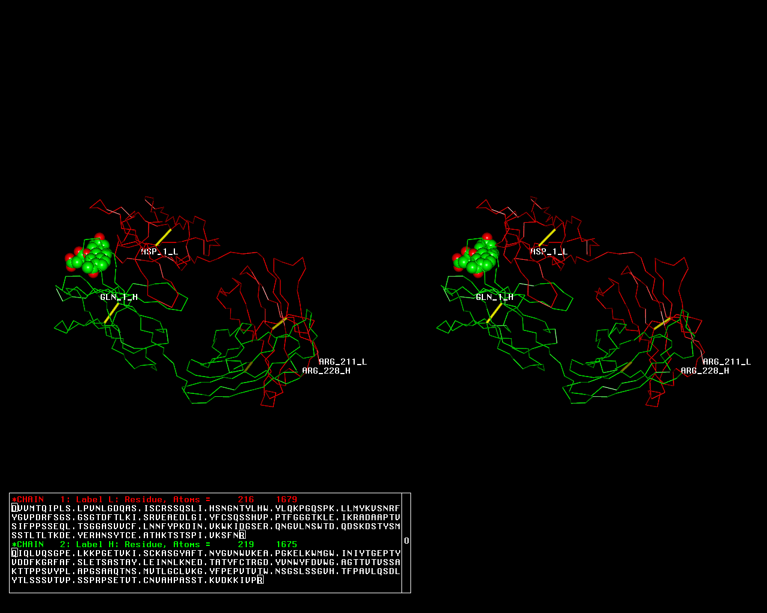Viewport: 767px width, 613px height.
Task: Select the ASP_1_L label in right stereo view
Action: [548, 251]
